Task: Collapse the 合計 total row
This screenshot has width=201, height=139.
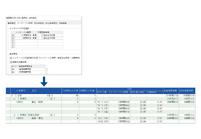Action: coord(12,95)
